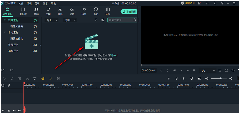Open the 文字 tab
This screenshot has height=113, width=239.
tap(48, 12)
